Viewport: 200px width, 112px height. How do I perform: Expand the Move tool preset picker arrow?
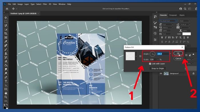[x=17, y=9]
